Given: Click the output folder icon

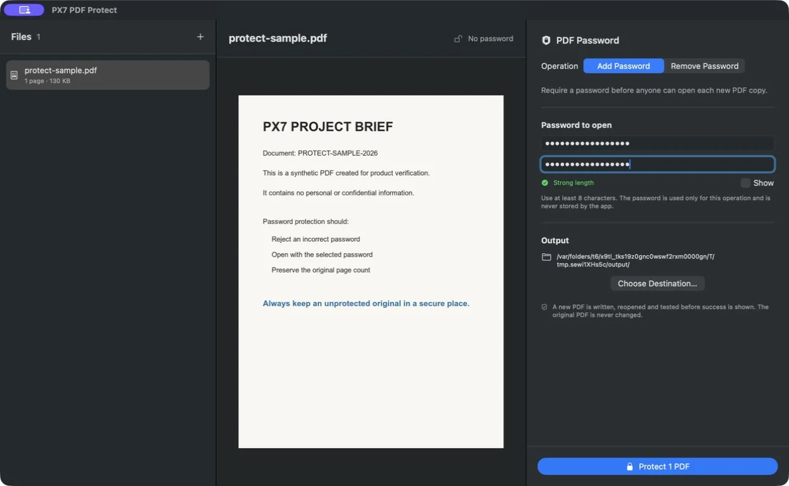Looking at the screenshot, I should [546, 257].
